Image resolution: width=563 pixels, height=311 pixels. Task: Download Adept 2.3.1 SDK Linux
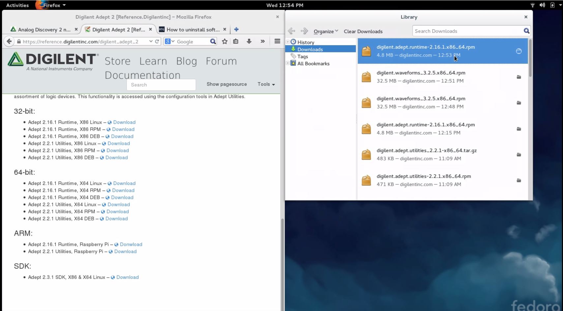[x=127, y=277]
